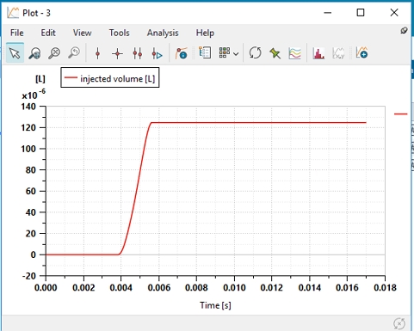Enable the dual vertical cursors tool
Screen dimensions: 414x331
tap(138, 53)
